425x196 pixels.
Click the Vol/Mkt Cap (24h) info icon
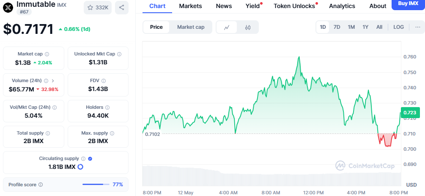pyautogui.click(x=55, y=108)
